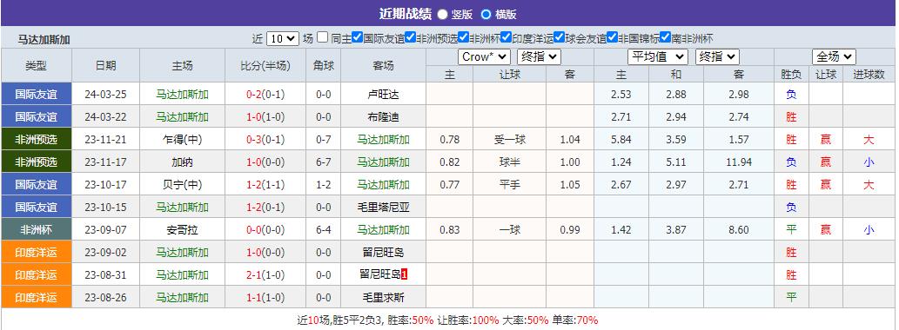Uncheck the 非洲杯 filter checkbox
Viewport: 899px width, 330px height.
click(x=463, y=37)
